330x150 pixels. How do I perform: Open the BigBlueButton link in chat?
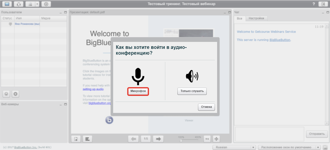[280, 40]
